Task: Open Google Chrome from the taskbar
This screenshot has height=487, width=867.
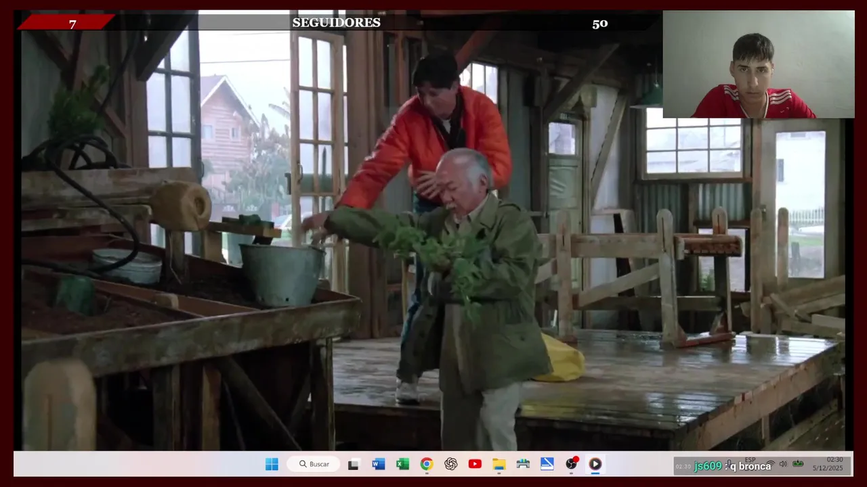Action: [426, 464]
